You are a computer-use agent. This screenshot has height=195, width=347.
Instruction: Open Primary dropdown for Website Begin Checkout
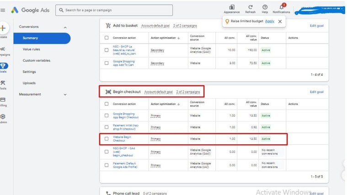coord(155,139)
